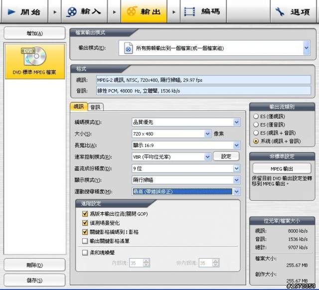Click the film reel icon on 輸入
Viewport: 319px width, 290px height.
(72, 12)
